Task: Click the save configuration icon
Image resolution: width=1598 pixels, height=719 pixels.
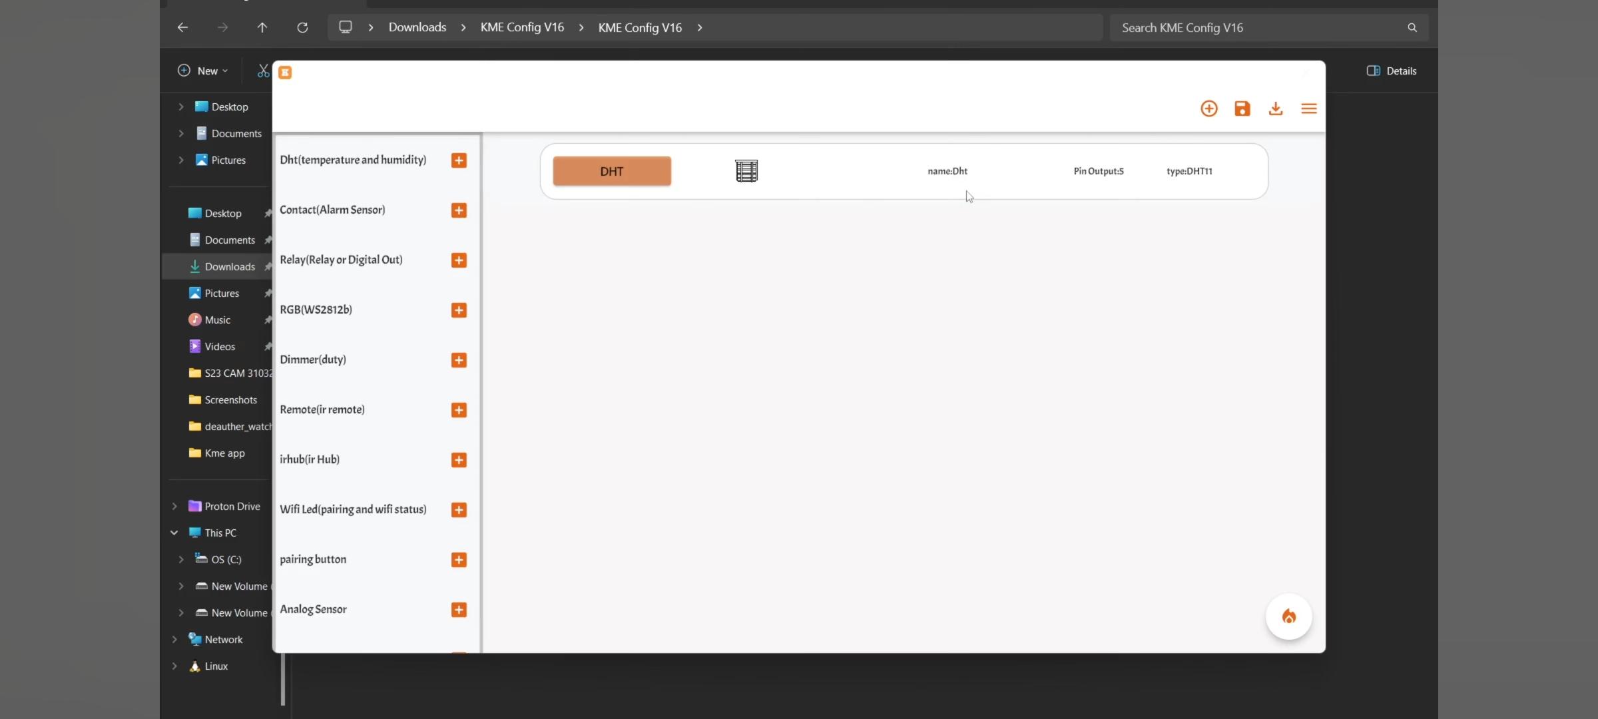Action: pyautogui.click(x=1241, y=109)
